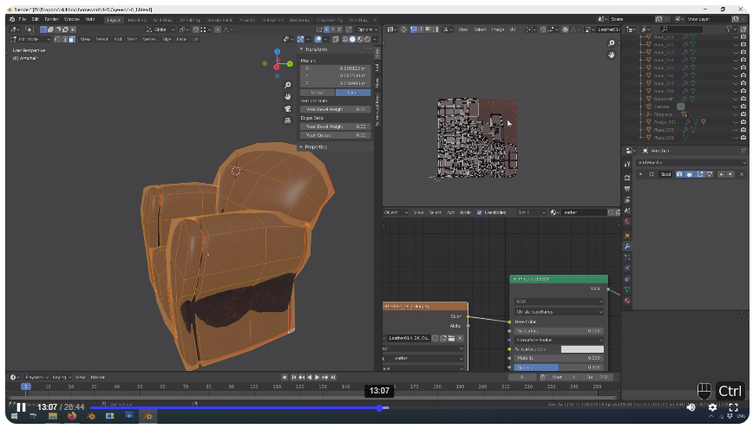The image size is (753, 429).
Task: Click the pan hand icon in the UV editor
Action: point(612,55)
